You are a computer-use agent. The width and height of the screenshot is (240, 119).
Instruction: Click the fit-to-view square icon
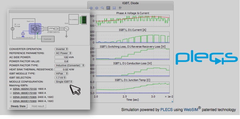[114, 8]
